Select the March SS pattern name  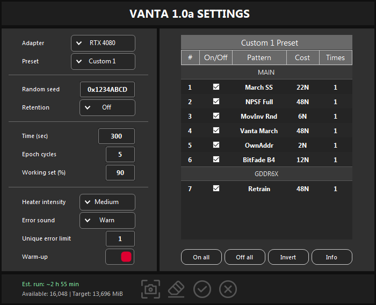tap(259, 88)
